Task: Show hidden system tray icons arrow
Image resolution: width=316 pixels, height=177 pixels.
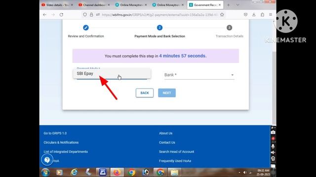Action: point(239,173)
